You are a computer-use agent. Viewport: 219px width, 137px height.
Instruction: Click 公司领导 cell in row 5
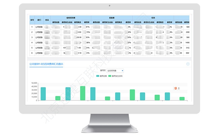[x=39, y=48]
